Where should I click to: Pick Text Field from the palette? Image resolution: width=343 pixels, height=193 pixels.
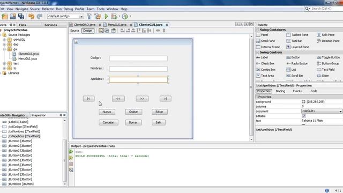(x=326, y=70)
